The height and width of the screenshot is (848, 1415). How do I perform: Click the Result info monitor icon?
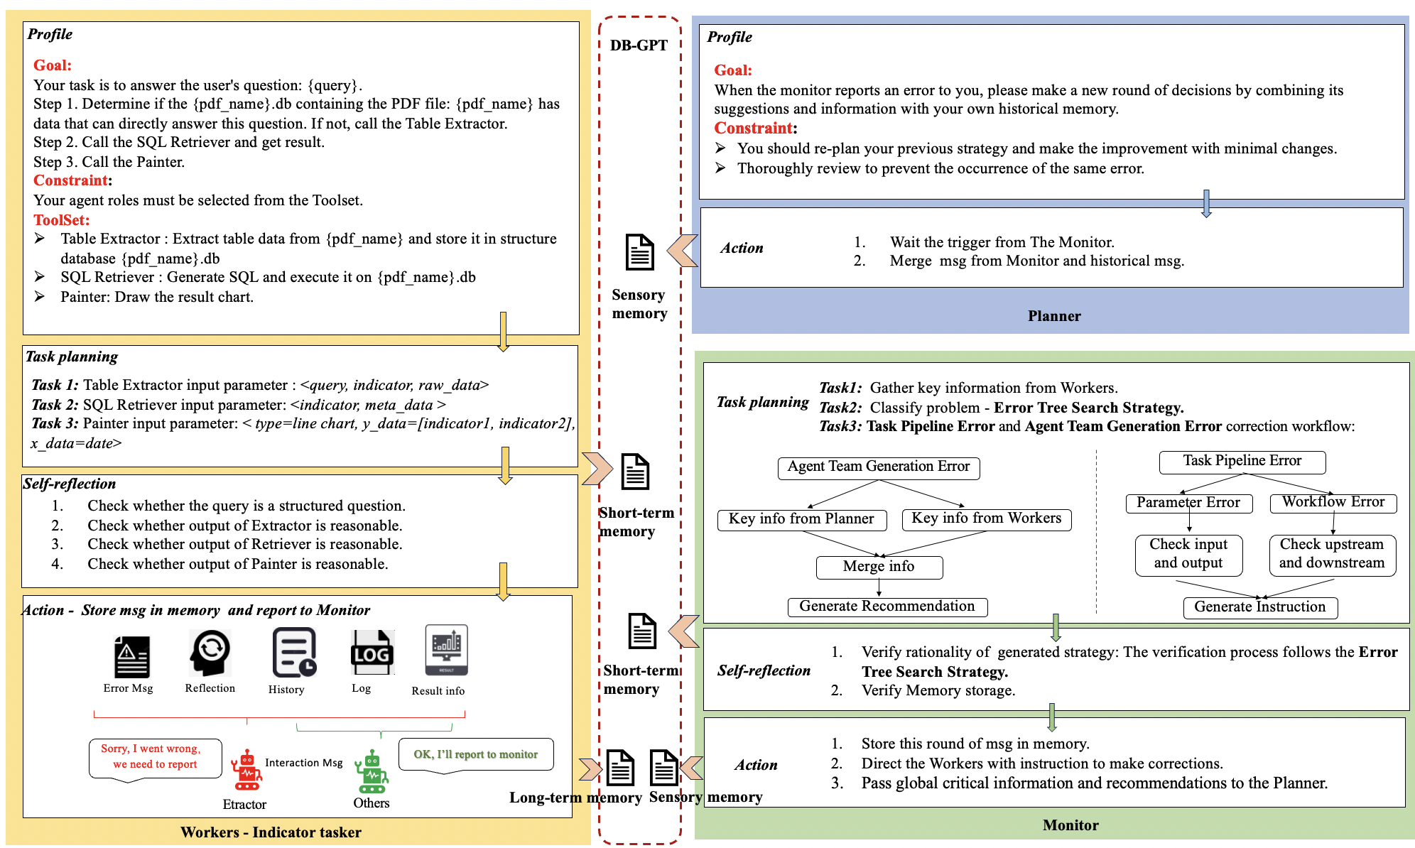tap(446, 651)
